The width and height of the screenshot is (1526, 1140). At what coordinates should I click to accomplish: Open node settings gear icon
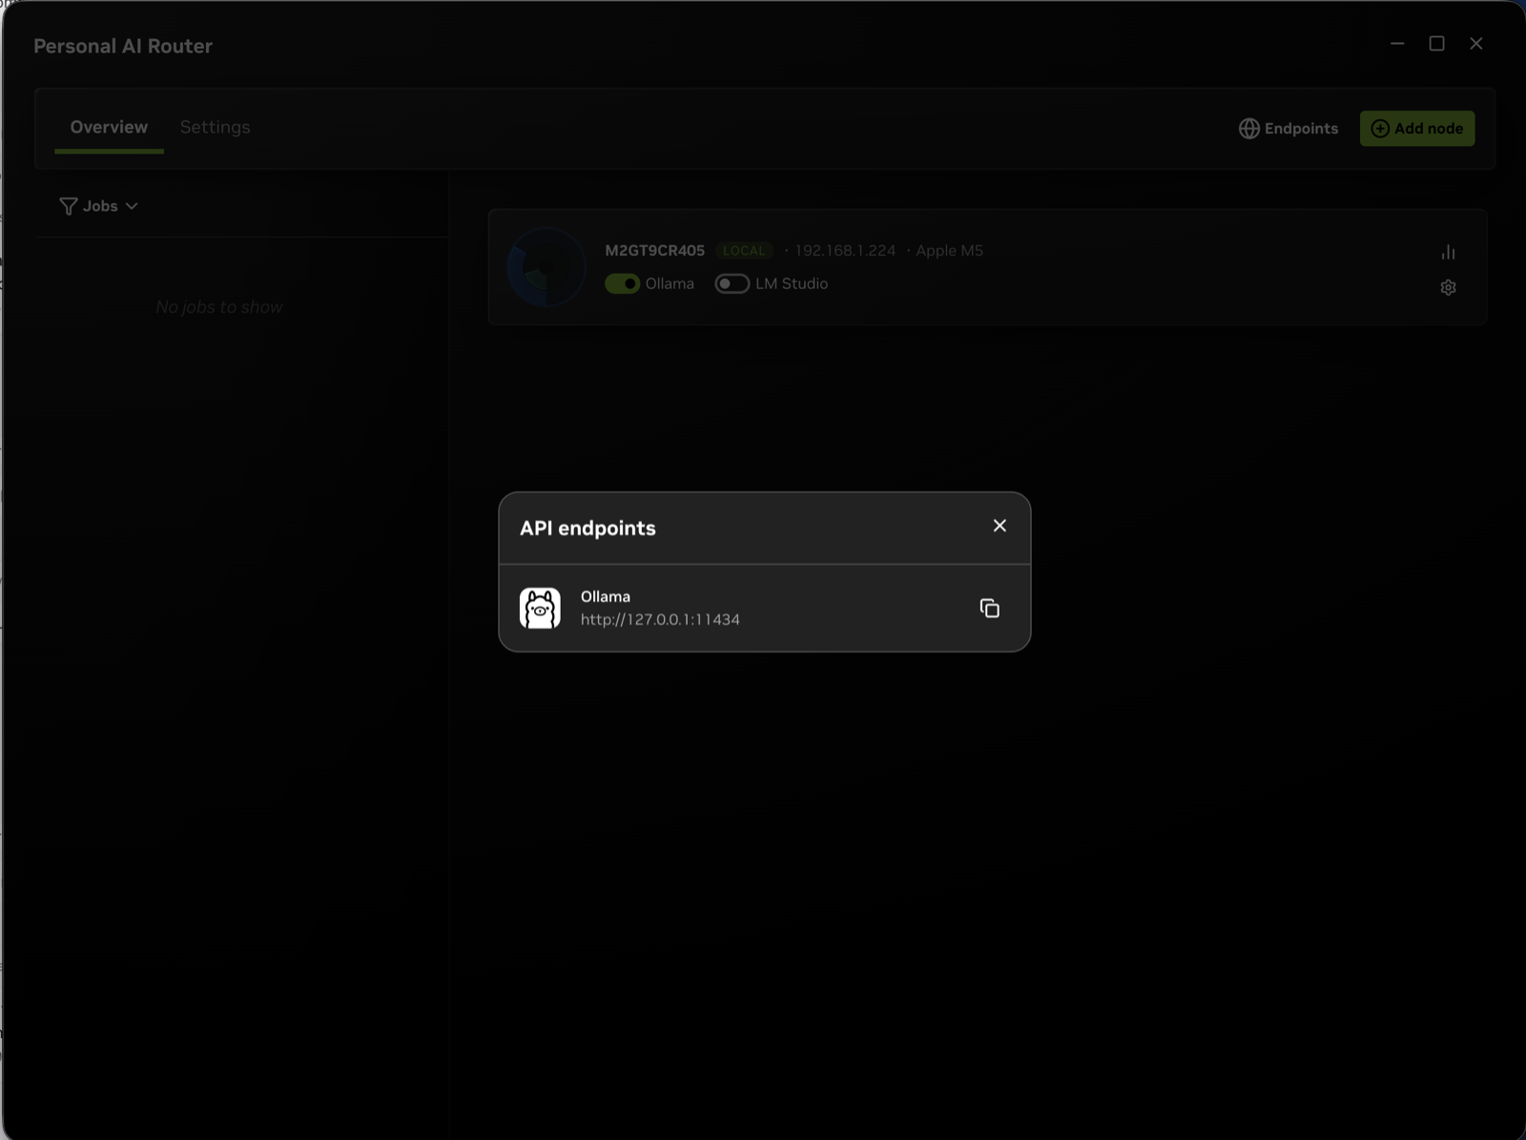point(1448,287)
